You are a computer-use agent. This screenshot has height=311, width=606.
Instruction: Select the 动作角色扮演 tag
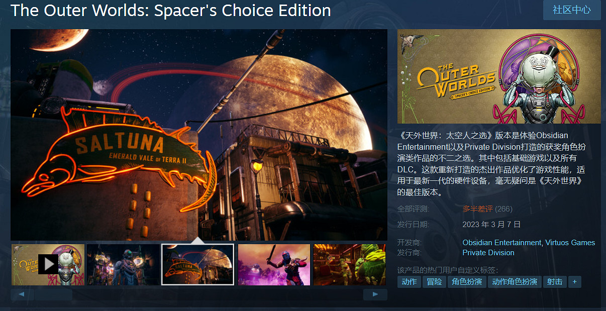tap(515, 282)
